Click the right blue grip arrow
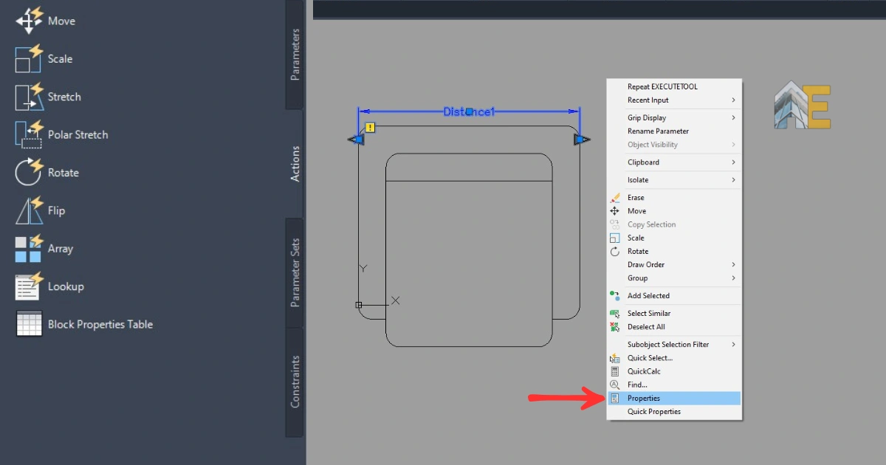 (x=582, y=139)
